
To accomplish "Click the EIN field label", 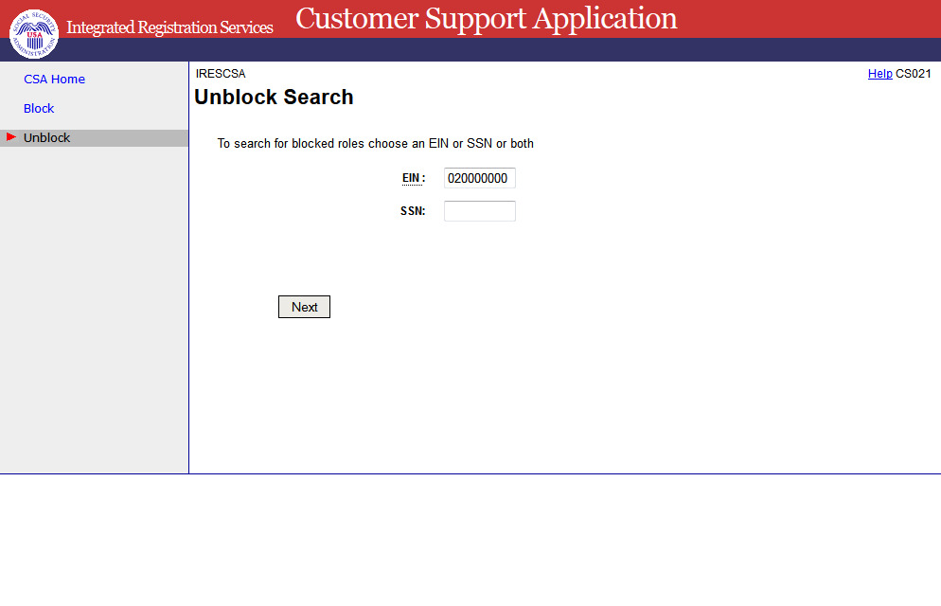I will tap(412, 178).
